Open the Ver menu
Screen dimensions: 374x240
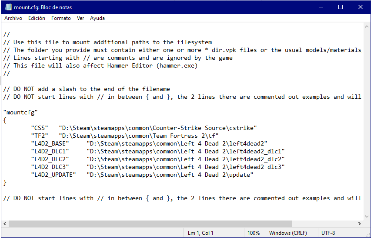pyautogui.click(x=80, y=18)
